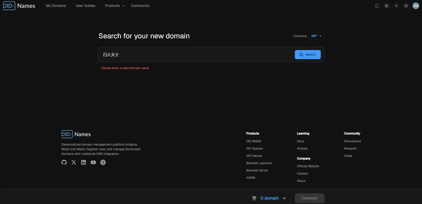Open the Votes link

click(348, 156)
